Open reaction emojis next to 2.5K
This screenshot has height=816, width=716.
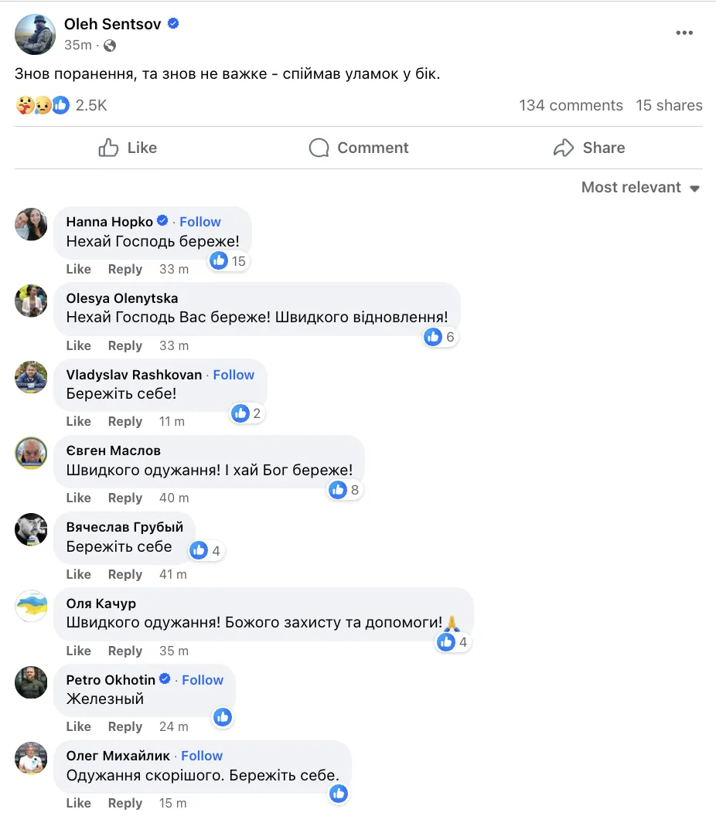pos(43,105)
